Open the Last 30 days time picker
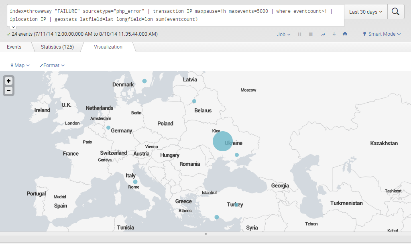411x244 pixels. [x=366, y=12]
